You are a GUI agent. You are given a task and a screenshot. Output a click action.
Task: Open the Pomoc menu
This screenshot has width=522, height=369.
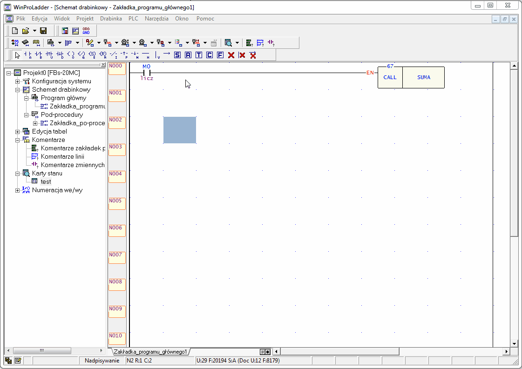tap(205, 19)
